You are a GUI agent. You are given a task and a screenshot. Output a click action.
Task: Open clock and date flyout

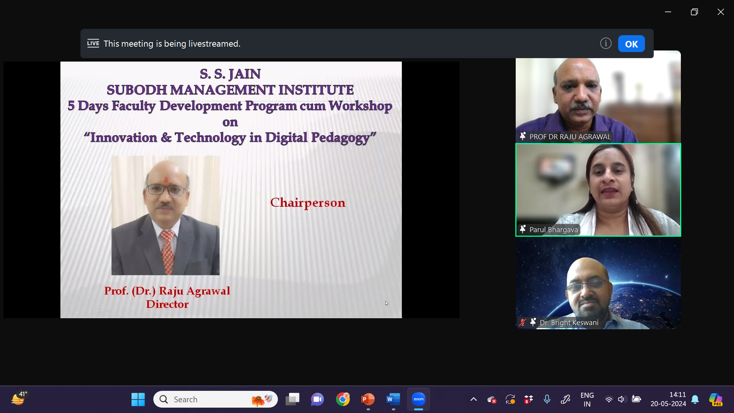coord(668,399)
